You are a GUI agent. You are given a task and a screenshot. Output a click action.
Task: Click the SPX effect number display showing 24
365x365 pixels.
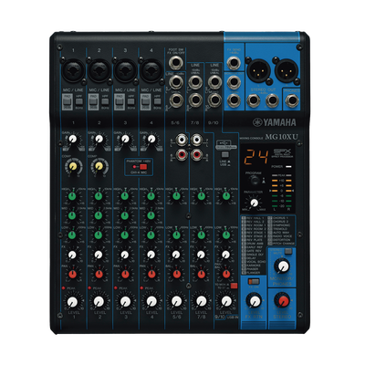[256, 157]
